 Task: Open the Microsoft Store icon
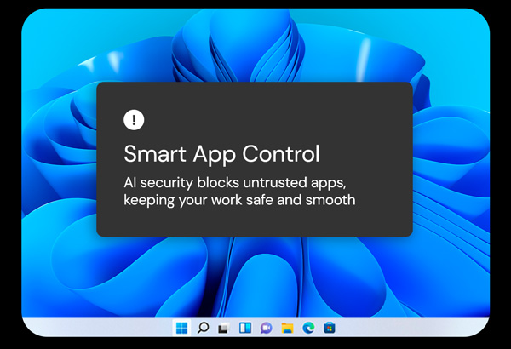click(x=329, y=328)
